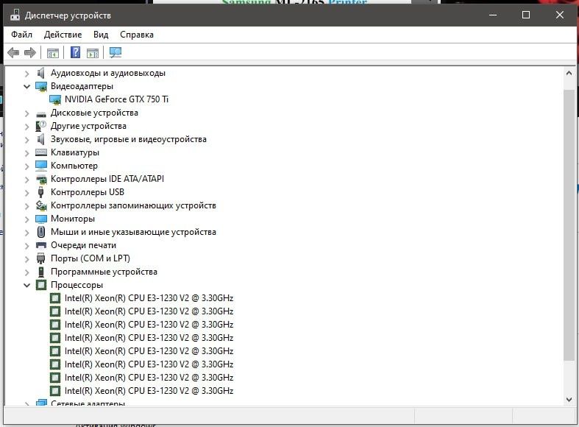Maximize the Диспетчер устройств window
This screenshot has height=427, width=579.
526,15
